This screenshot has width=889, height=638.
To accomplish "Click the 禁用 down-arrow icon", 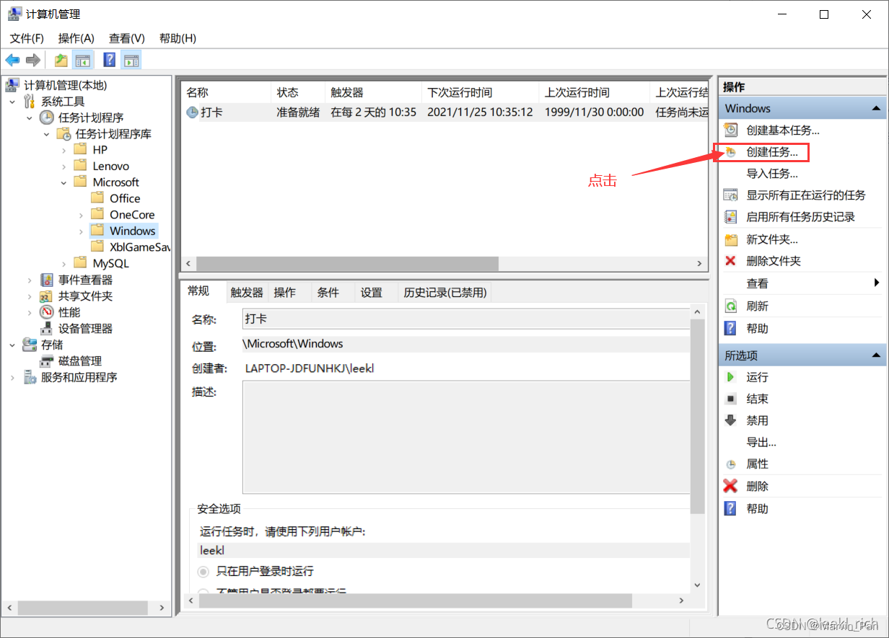I will 731,420.
